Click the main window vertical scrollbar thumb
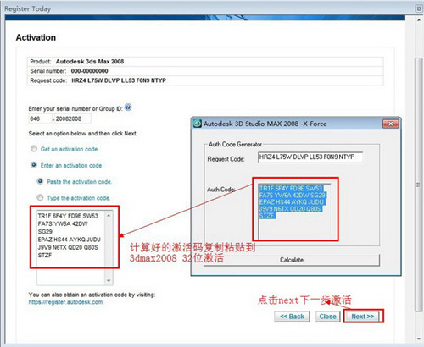Viewport: 424px width, 347px height. pos(419,185)
